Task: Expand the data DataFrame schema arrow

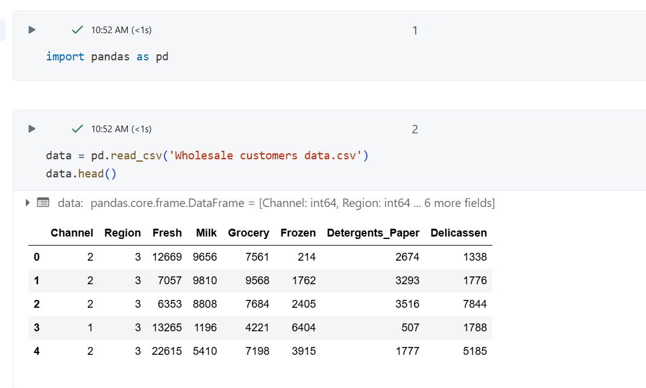Action: pos(28,203)
